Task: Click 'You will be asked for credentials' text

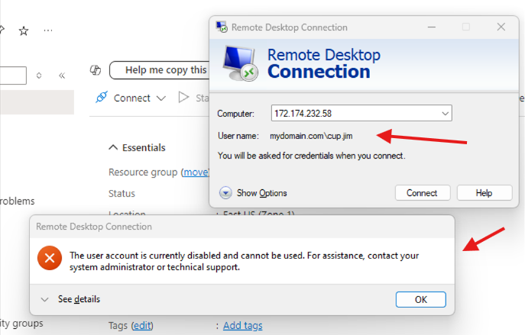Action: 311,156
